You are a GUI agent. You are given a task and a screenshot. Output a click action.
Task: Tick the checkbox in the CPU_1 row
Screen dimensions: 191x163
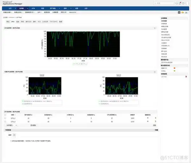(5, 118)
